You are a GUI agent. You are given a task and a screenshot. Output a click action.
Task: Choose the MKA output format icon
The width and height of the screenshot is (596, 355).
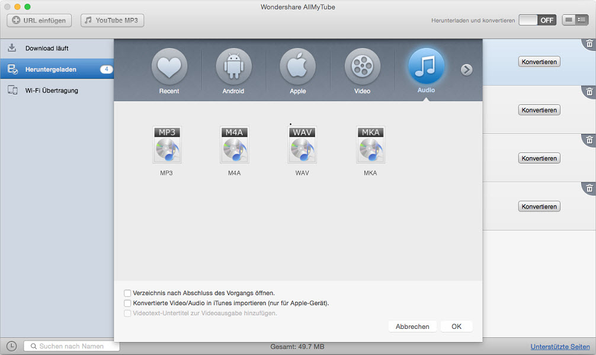371,145
